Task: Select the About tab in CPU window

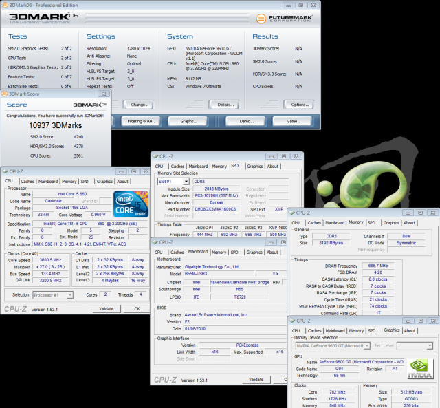Action: click(122, 182)
